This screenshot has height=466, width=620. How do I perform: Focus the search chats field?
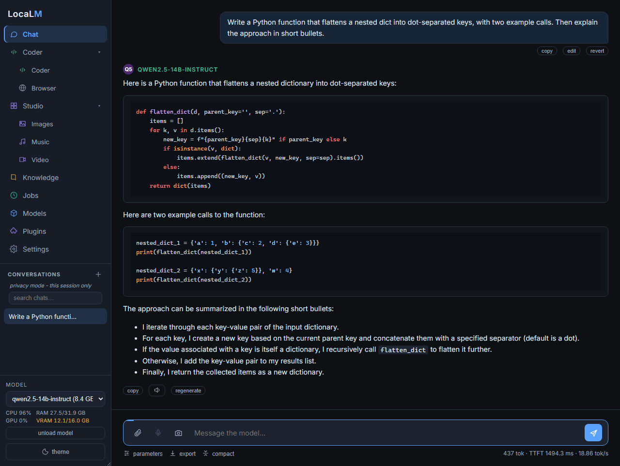[x=55, y=298]
